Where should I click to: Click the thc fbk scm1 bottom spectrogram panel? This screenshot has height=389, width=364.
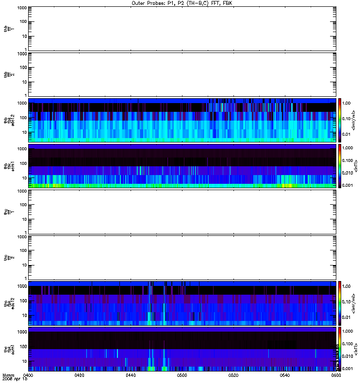tap(182, 349)
